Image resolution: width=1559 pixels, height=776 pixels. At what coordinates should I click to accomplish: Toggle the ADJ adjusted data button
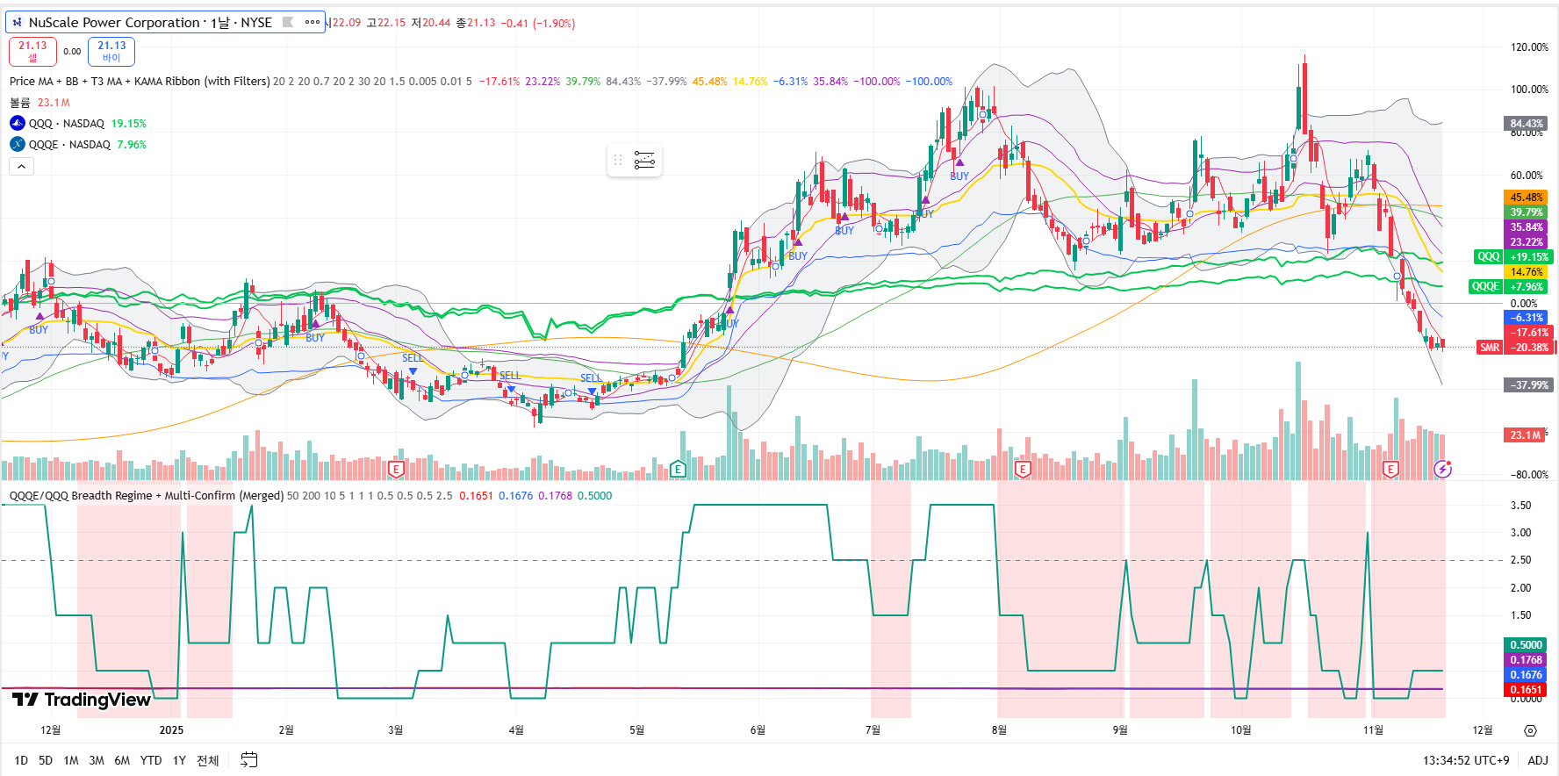(x=1538, y=760)
